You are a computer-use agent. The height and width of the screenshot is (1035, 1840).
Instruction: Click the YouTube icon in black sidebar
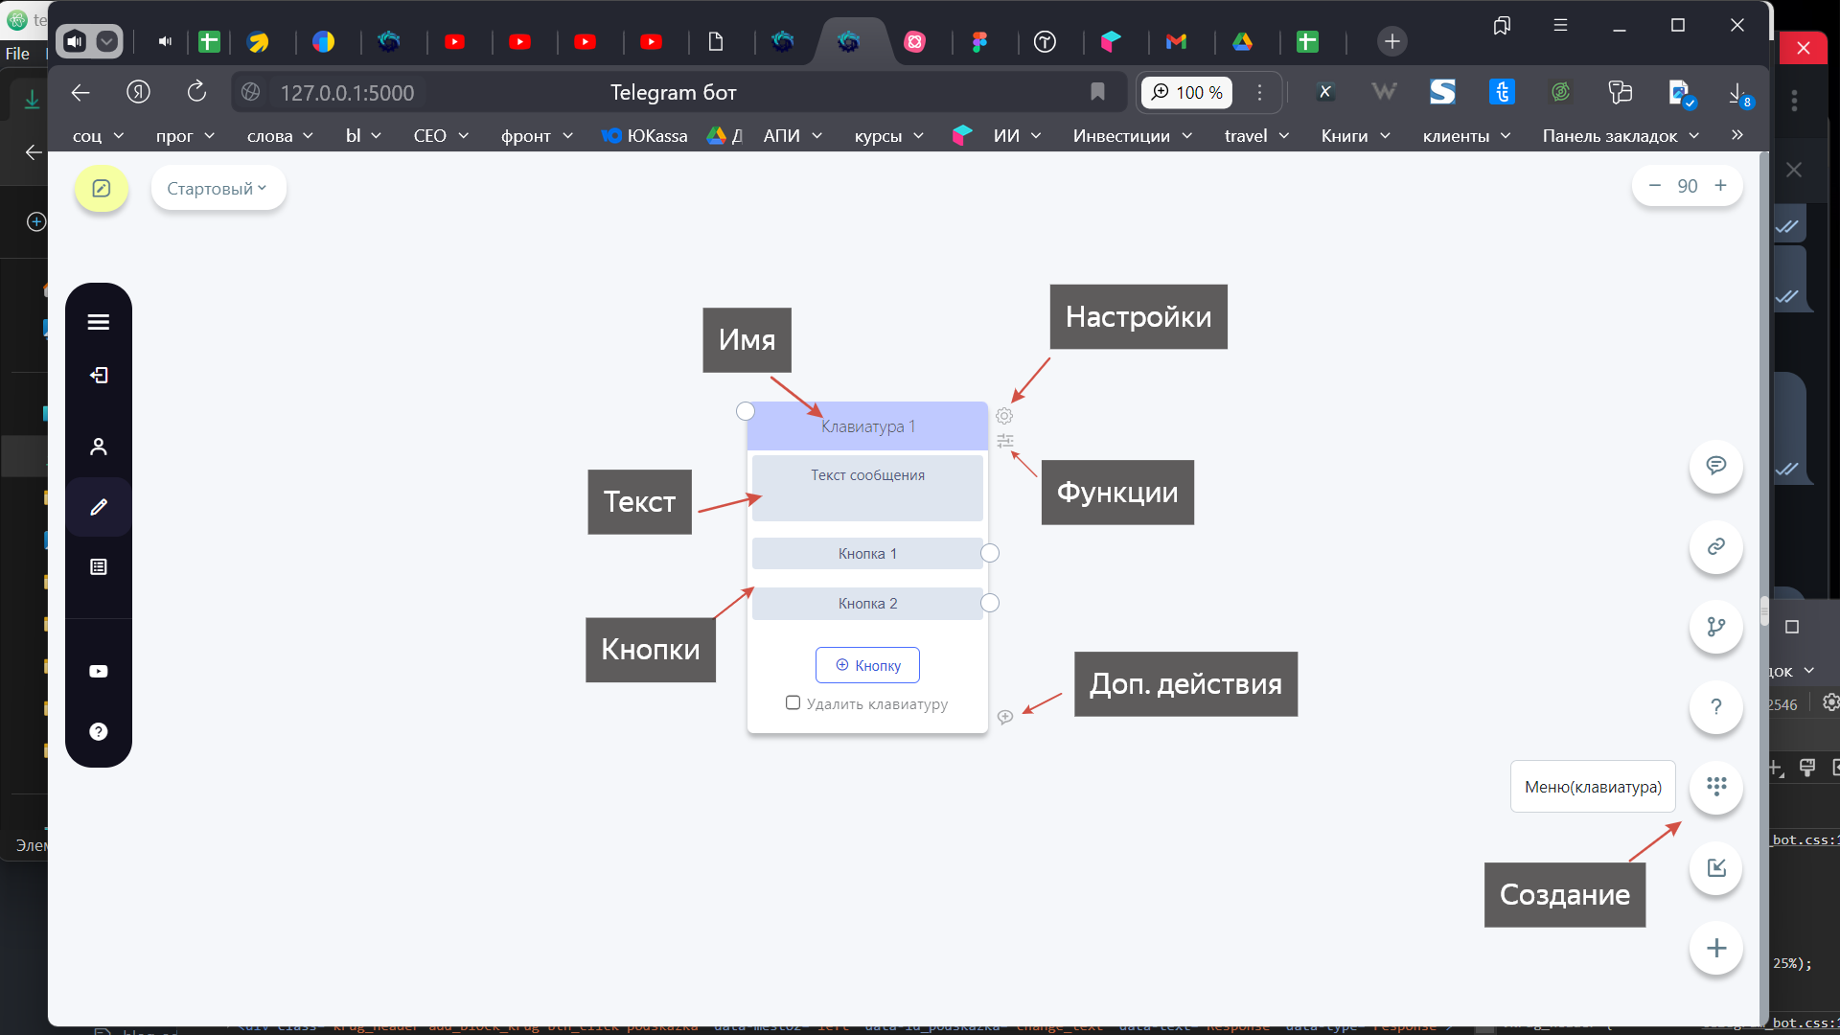click(98, 671)
